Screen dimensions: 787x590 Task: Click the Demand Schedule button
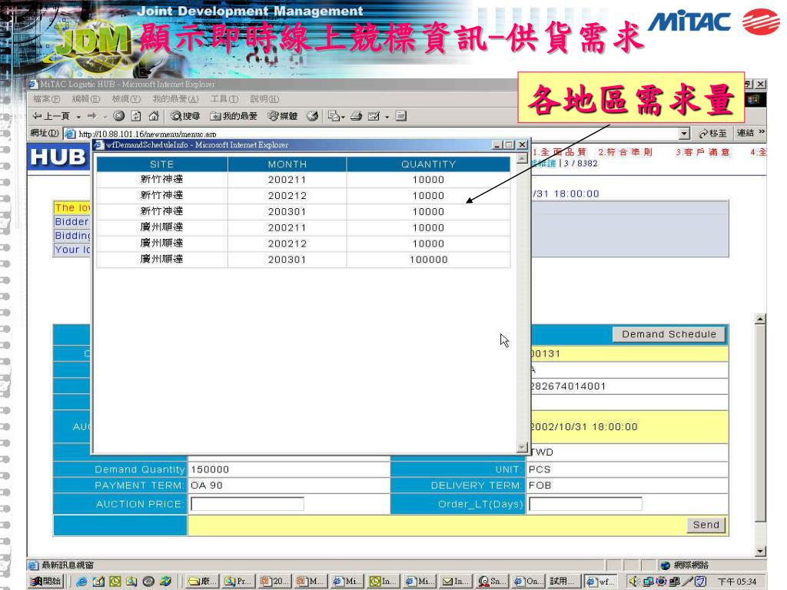(669, 334)
